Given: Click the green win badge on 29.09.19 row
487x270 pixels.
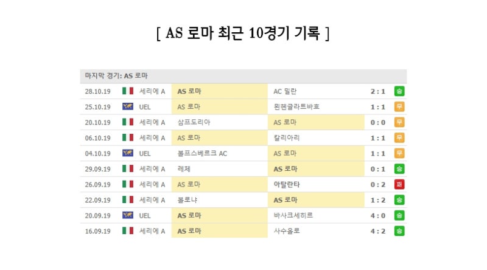Looking at the screenshot, I should click(x=399, y=169).
